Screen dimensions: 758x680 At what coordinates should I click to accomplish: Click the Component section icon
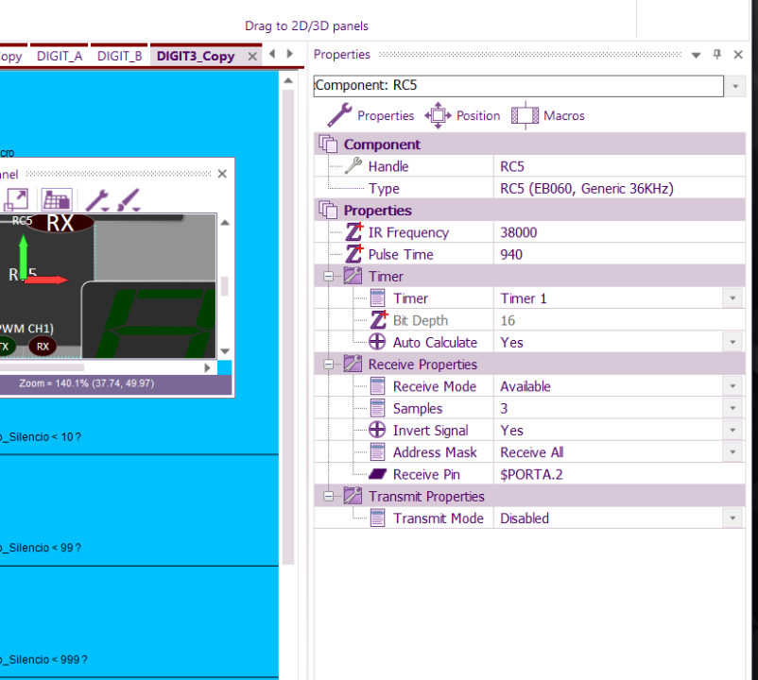(x=328, y=144)
